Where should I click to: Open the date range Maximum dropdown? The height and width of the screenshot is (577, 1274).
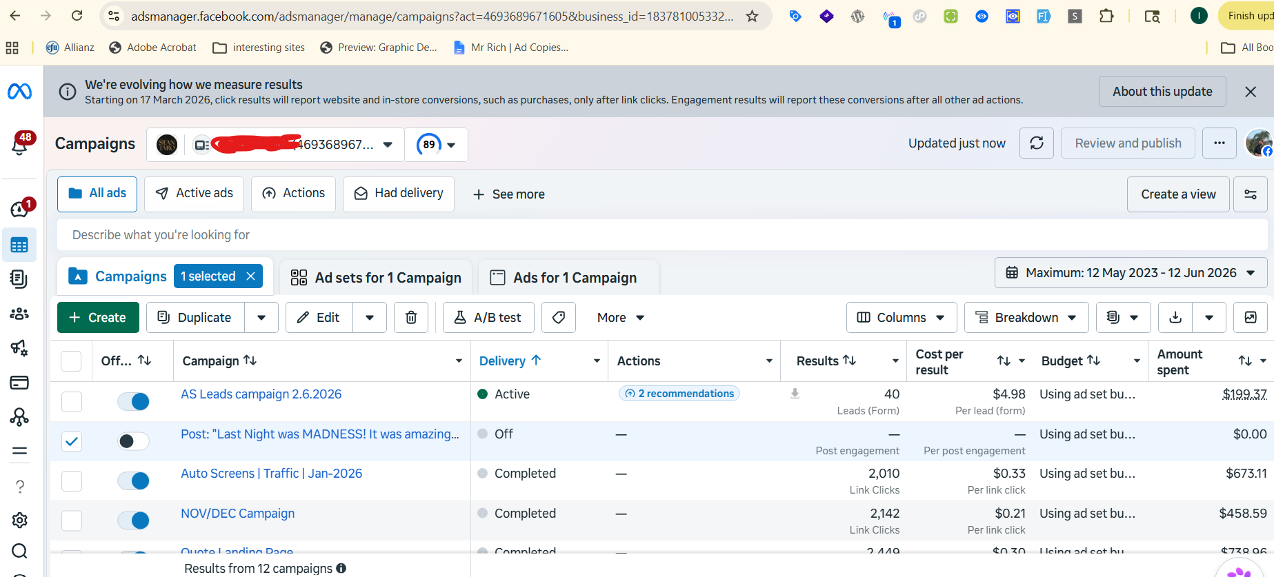point(1131,273)
